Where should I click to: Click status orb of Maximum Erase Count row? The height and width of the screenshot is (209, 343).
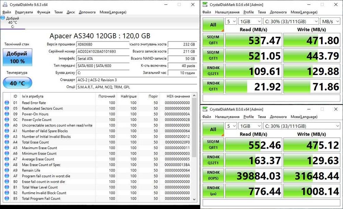(x=7, y=148)
